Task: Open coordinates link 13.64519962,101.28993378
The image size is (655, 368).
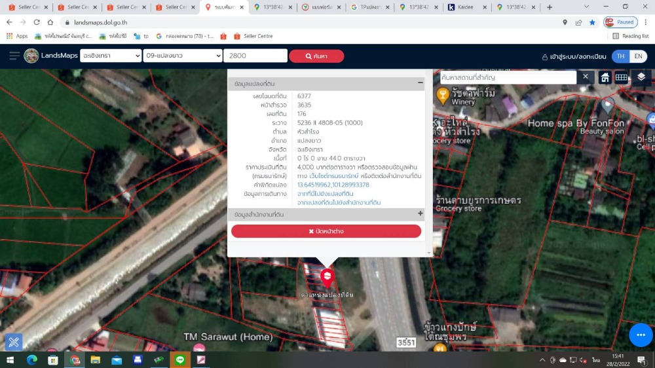Action: (333, 185)
